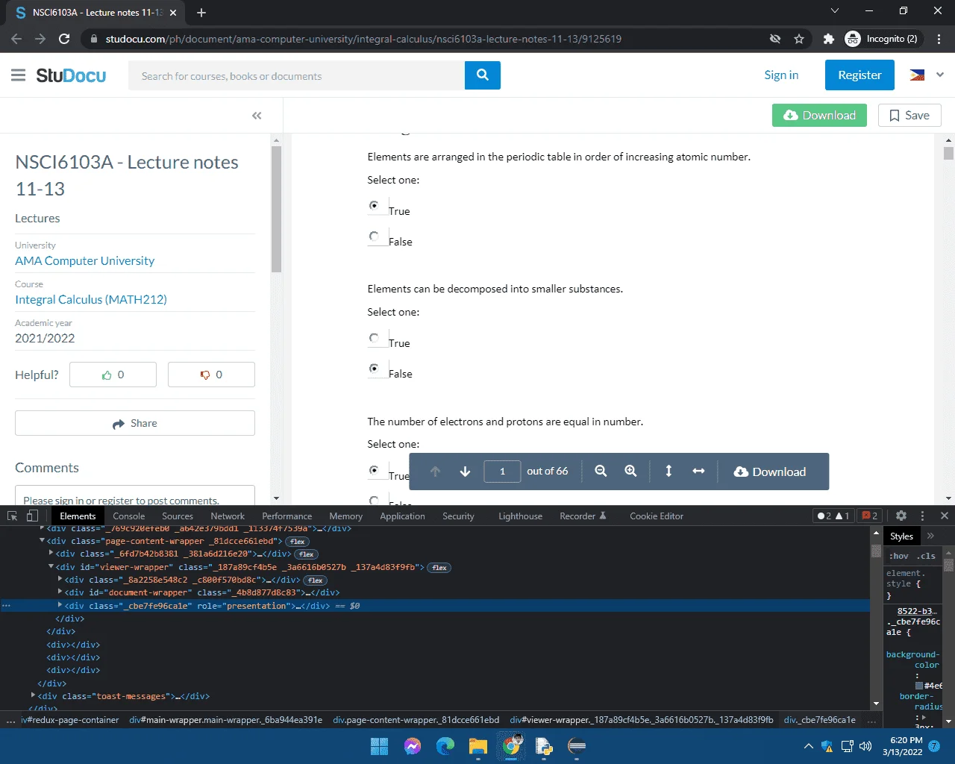Save the document with Save button

[x=909, y=116]
